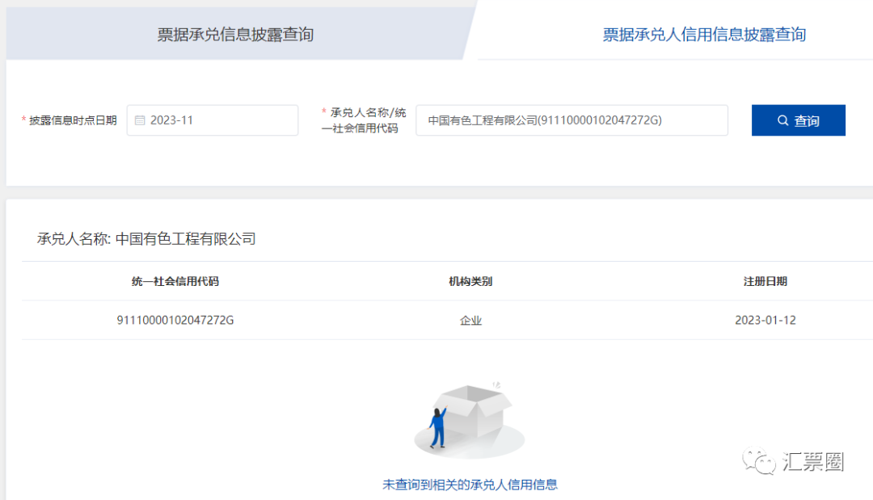Click the empty box illustration
The width and height of the screenshot is (873, 500).
pyautogui.click(x=470, y=420)
